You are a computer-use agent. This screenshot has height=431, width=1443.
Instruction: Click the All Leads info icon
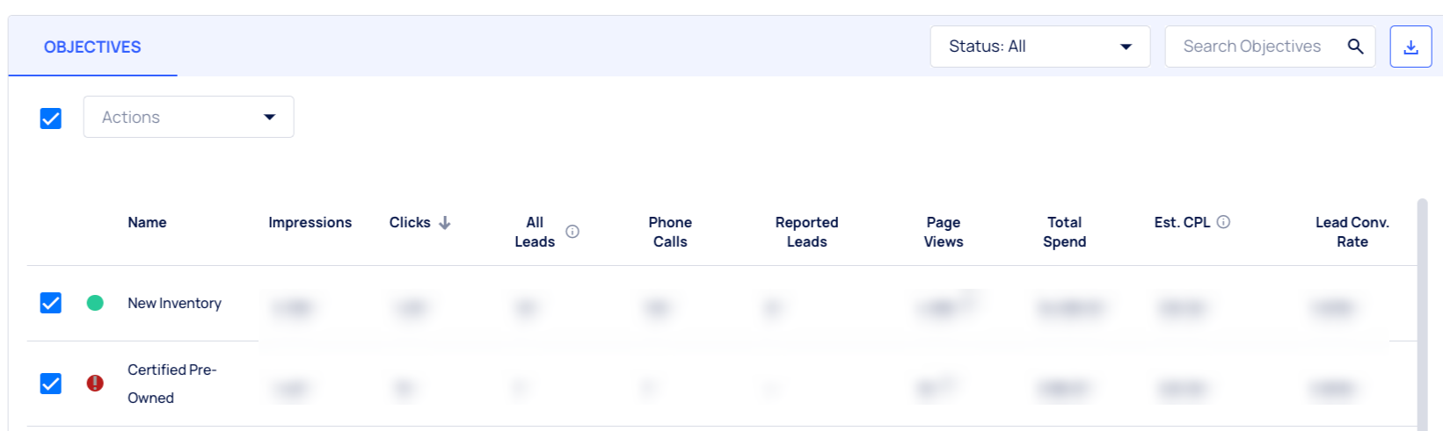(572, 232)
